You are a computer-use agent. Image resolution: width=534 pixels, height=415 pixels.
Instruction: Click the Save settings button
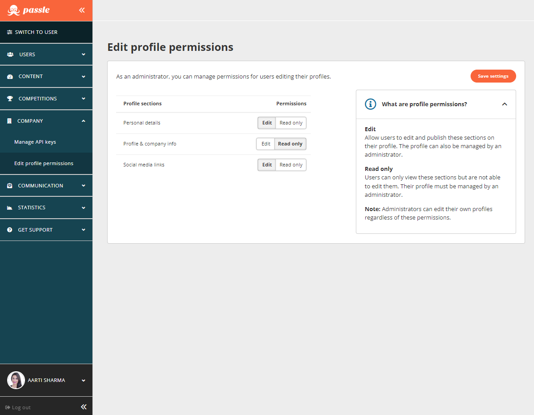point(493,76)
